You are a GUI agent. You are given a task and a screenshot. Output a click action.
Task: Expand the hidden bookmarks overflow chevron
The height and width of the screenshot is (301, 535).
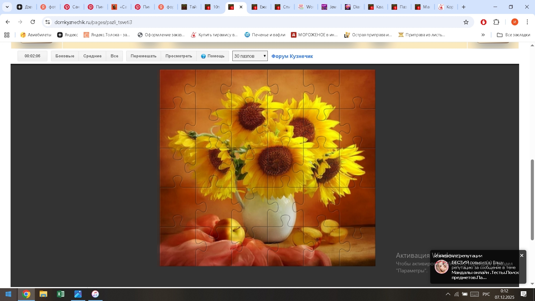coord(483,35)
